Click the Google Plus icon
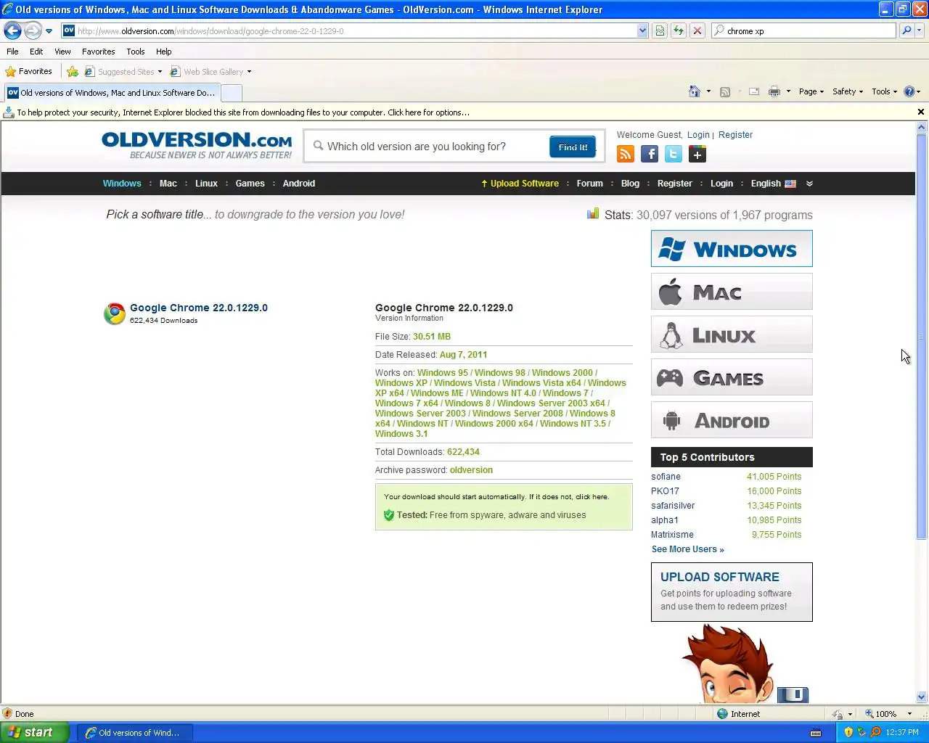929x743 pixels. click(697, 154)
